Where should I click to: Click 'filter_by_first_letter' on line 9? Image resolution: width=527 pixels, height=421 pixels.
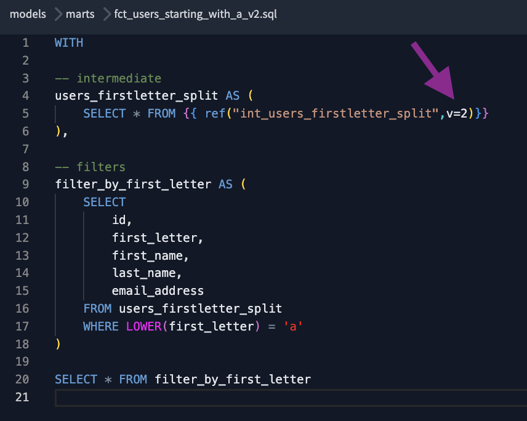(x=133, y=185)
